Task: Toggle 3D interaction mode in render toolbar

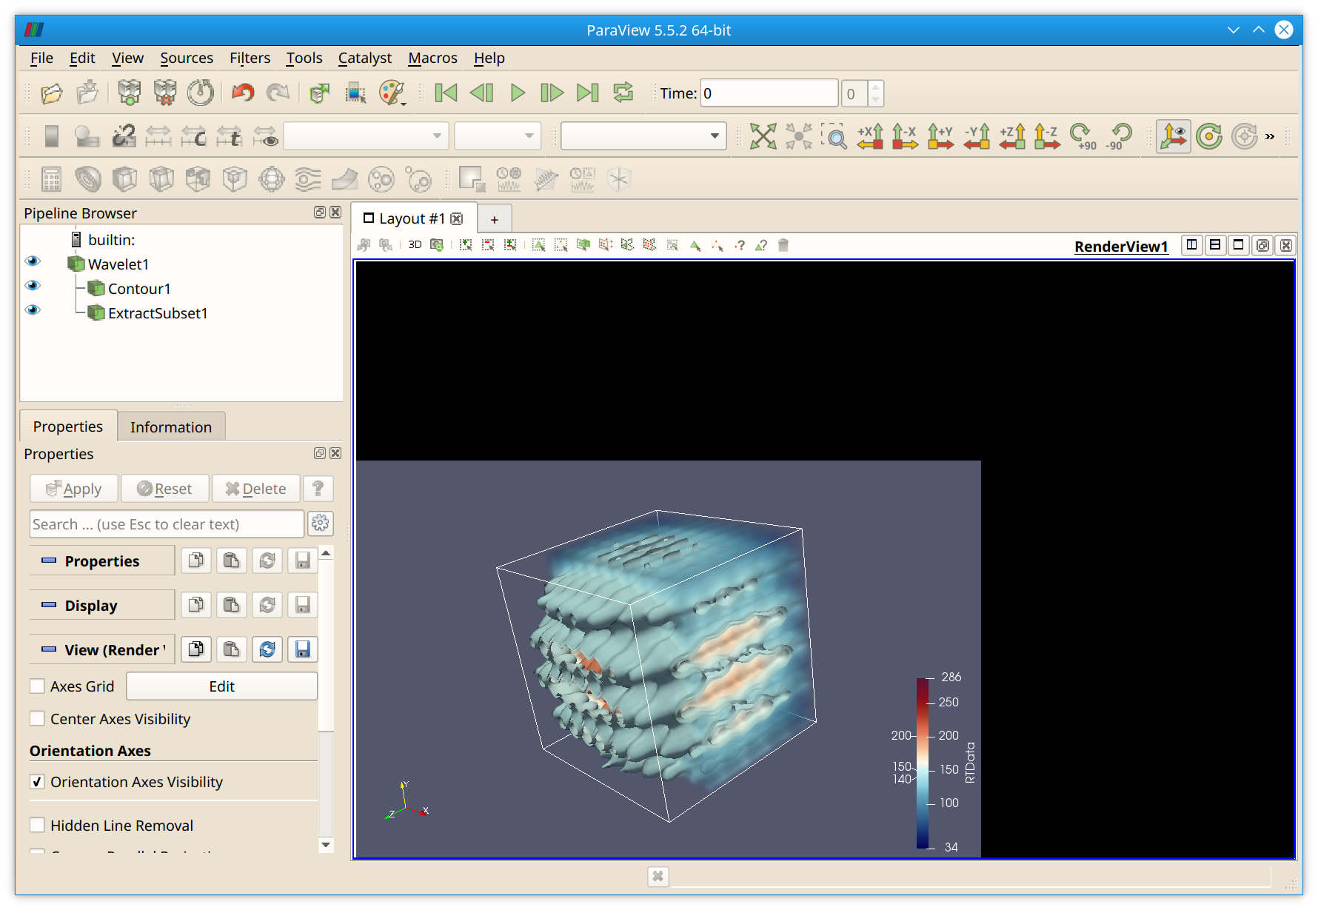Action: click(x=415, y=245)
